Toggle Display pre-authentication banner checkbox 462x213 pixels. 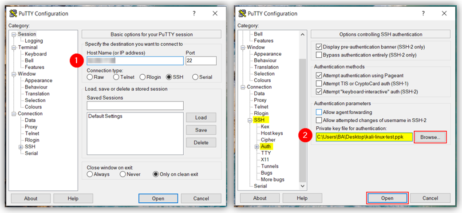click(319, 47)
